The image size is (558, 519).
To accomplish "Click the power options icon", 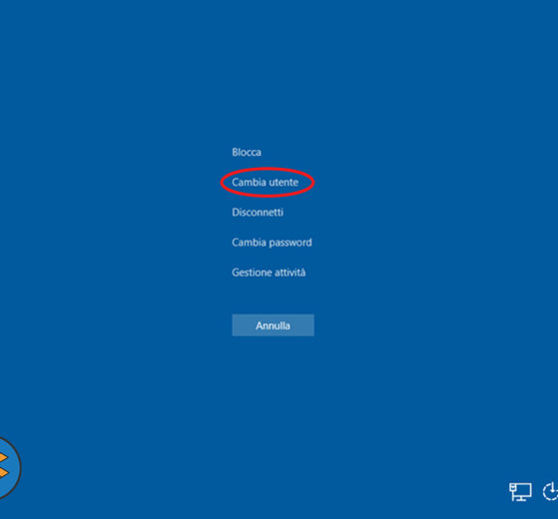I will pos(551,491).
